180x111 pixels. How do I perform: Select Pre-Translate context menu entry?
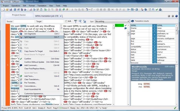(42, 83)
